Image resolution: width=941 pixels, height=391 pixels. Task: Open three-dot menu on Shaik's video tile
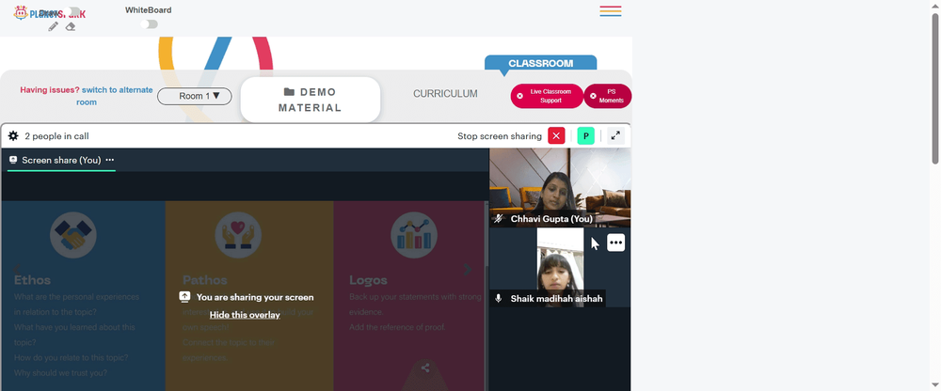point(616,242)
